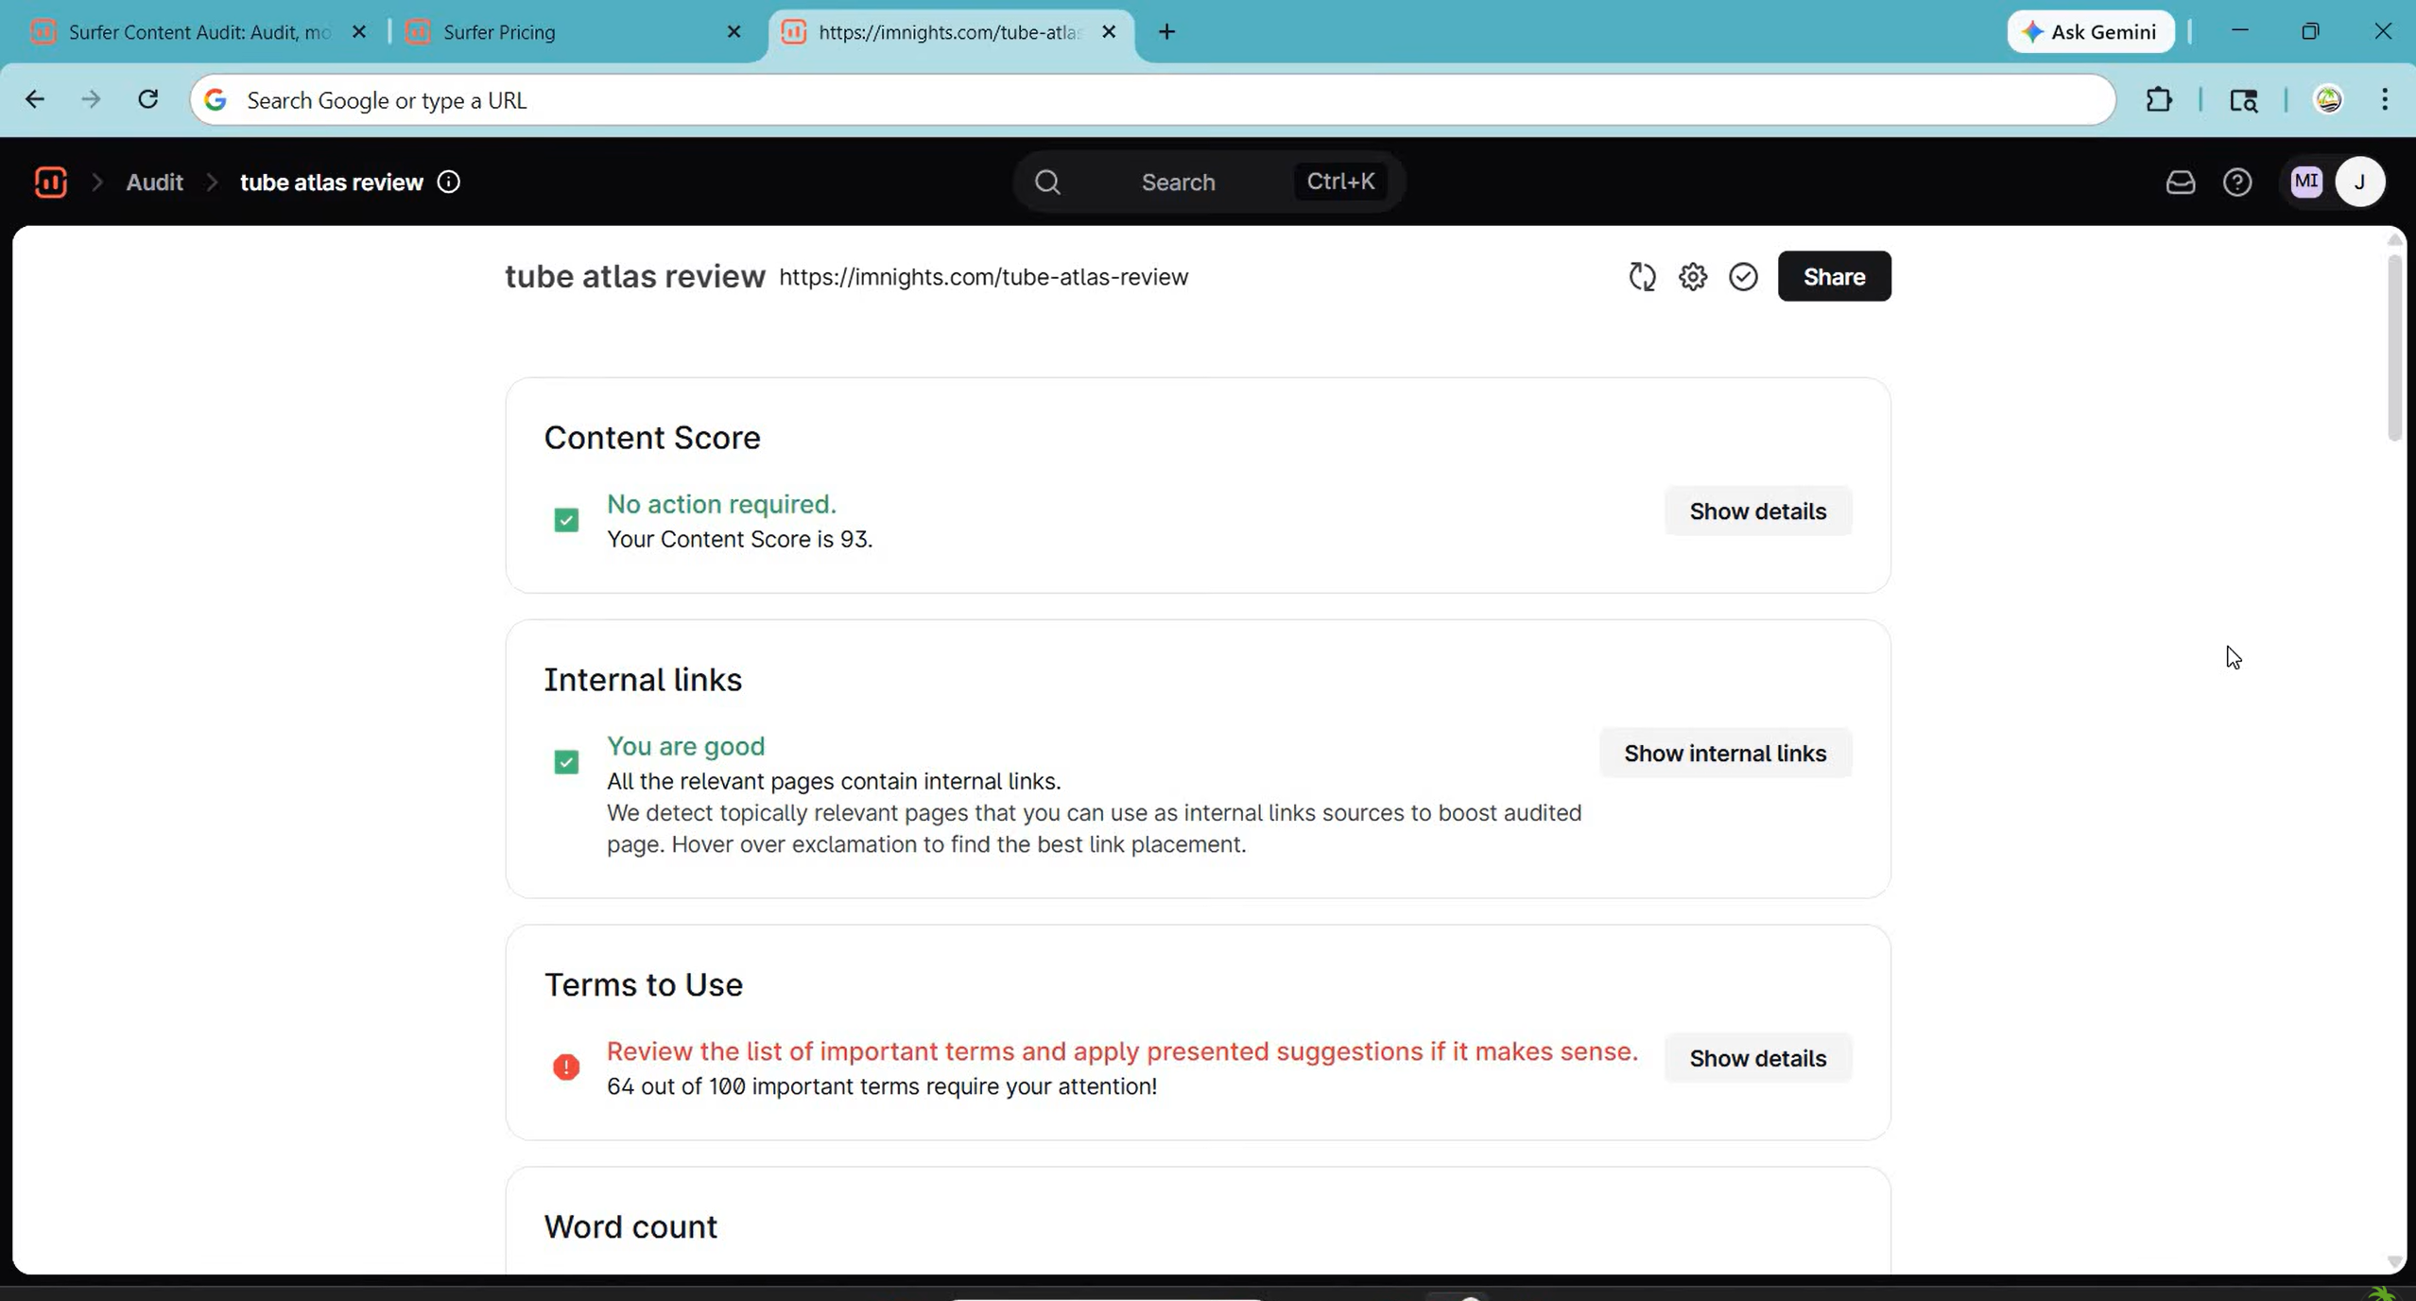
Task: Click the inbox notifications icon
Action: pos(2180,182)
